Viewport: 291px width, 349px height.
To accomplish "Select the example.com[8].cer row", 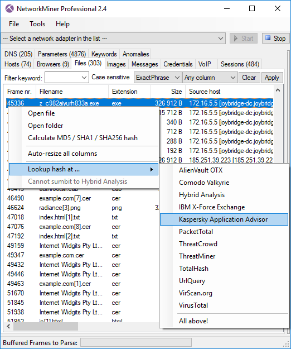I will (x=83, y=227).
